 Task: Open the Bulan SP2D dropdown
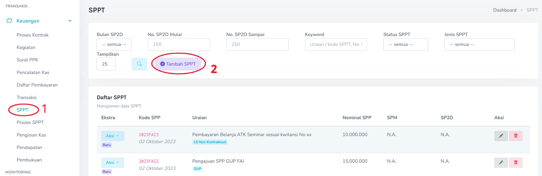114,44
